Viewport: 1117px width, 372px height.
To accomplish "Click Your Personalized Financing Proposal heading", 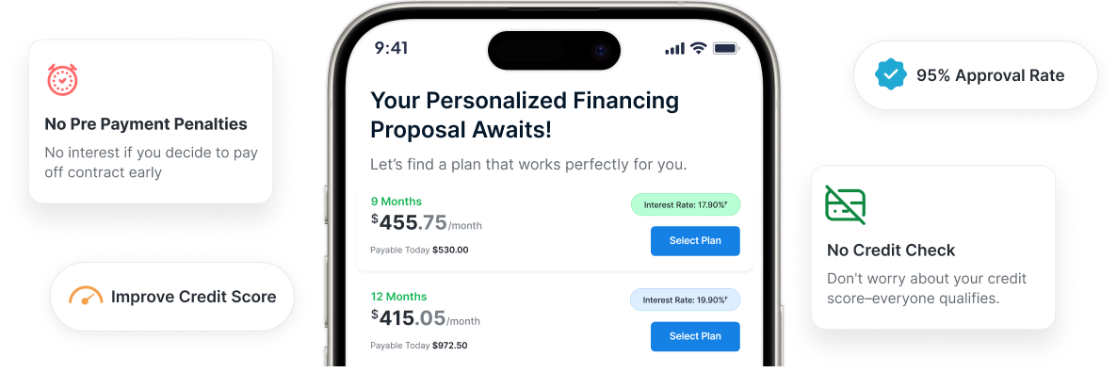I will (x=525, y=115).
